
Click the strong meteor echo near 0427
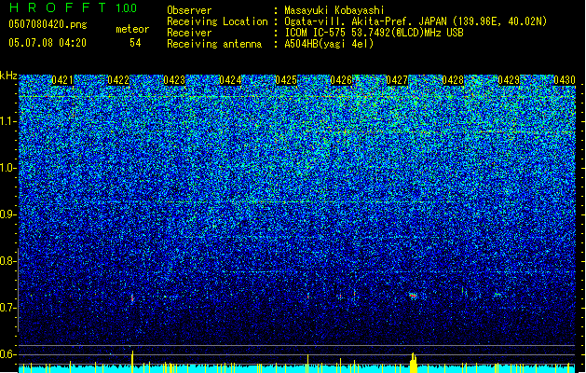coord(413,296)
